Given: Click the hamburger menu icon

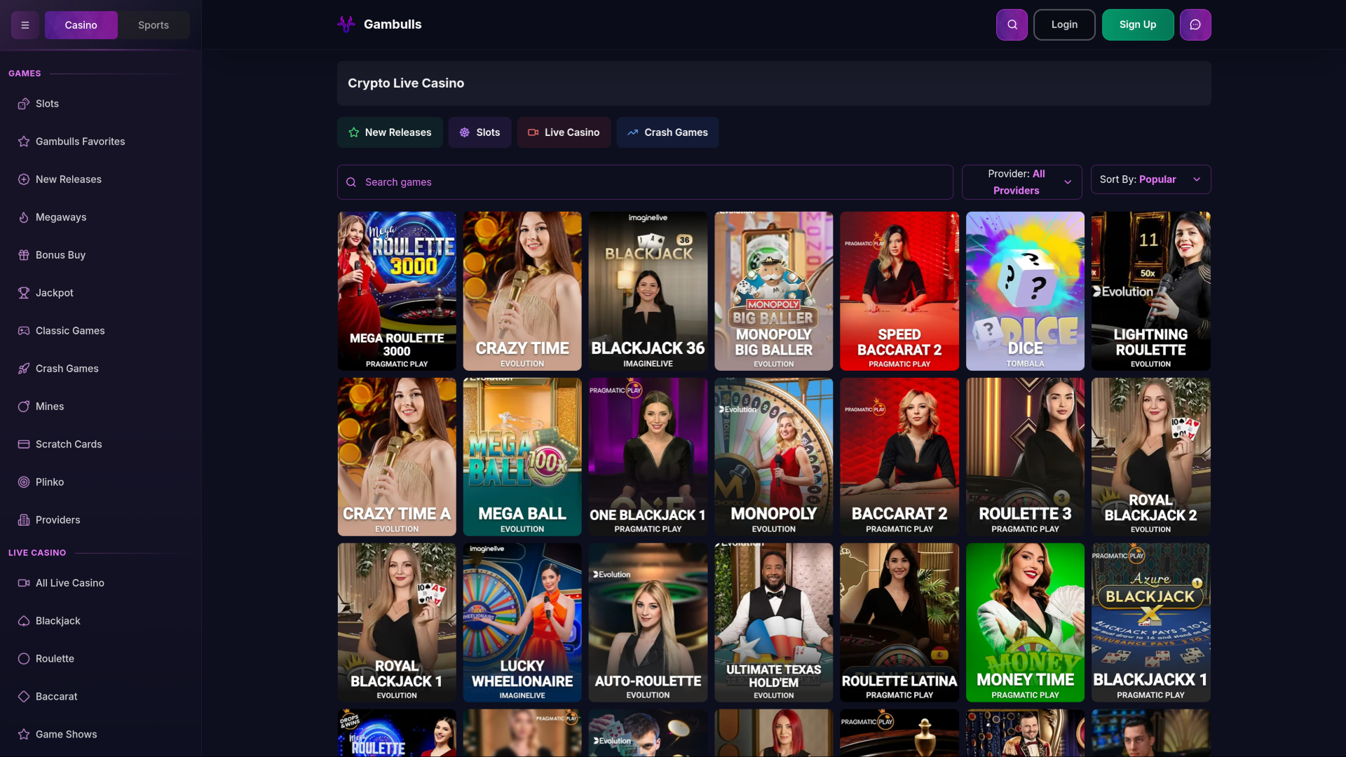Looking at the screenshot, I should point(25,25).
